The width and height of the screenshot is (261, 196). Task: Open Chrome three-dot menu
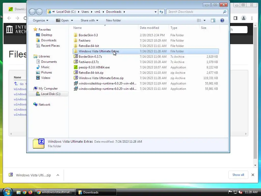coord(252,18)
